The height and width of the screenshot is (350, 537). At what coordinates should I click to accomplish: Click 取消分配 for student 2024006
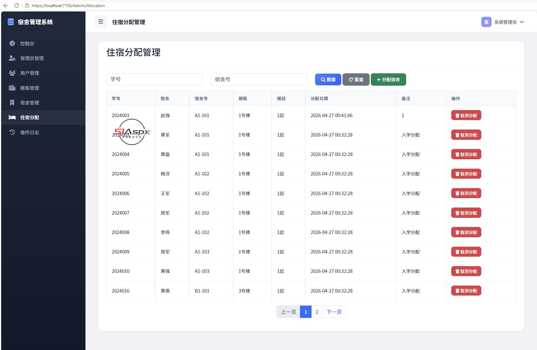466,193
